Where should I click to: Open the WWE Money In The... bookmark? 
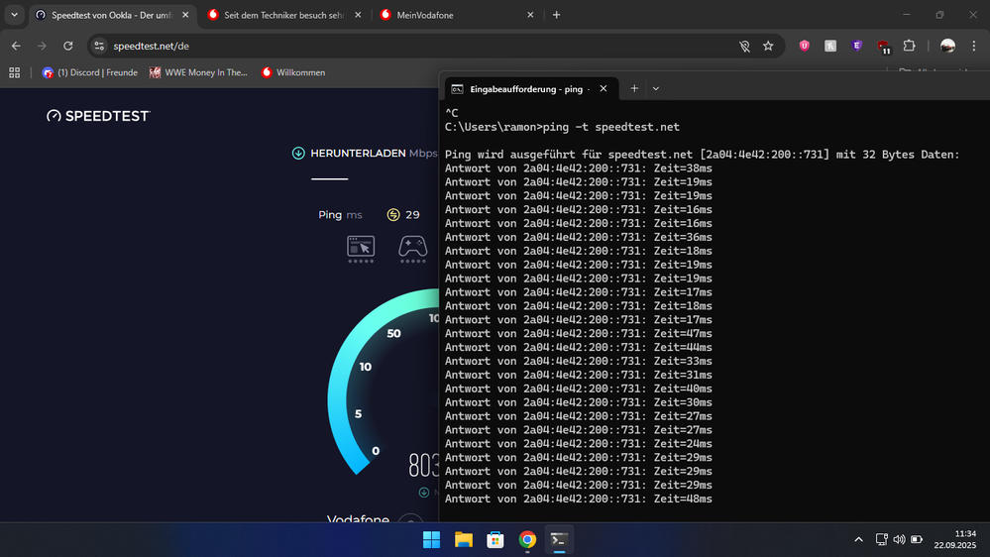point(198,72)
